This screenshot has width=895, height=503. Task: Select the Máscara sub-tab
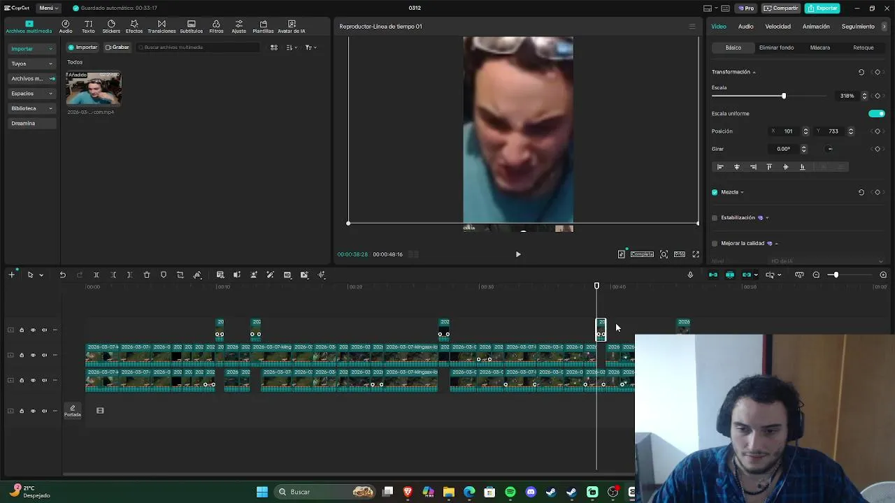click(820, 48)
